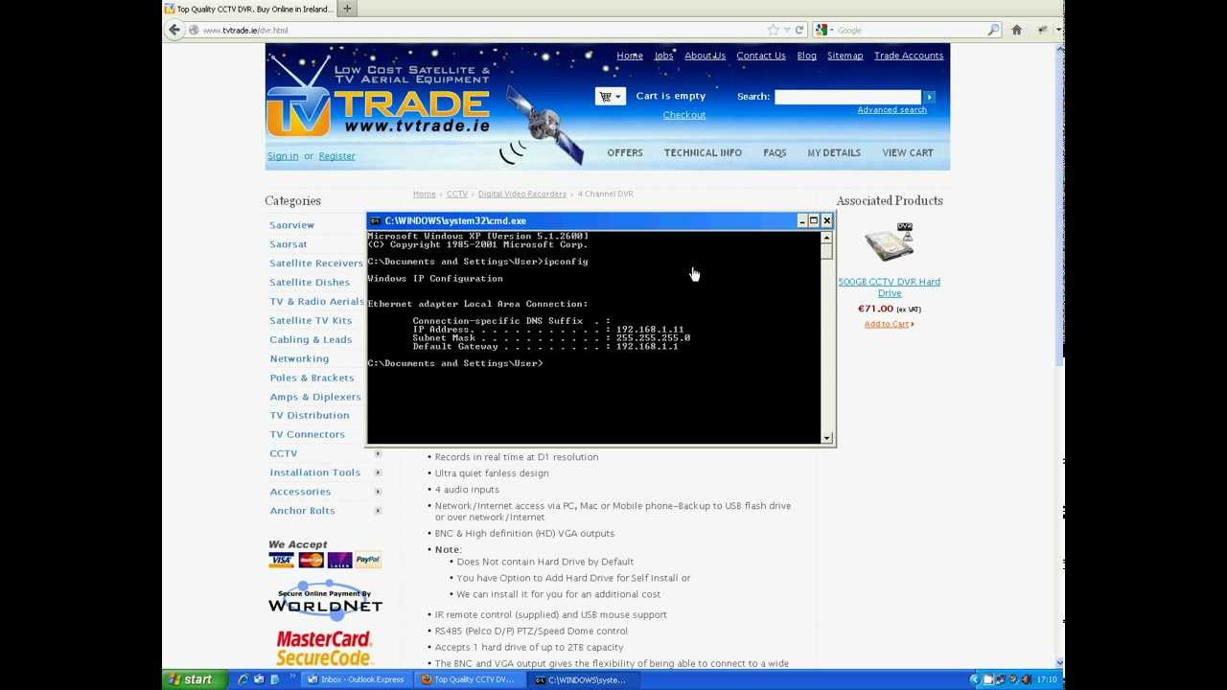The image size is (1227, 690).
Task: Open the About Us link
Action: click(x=705, y=56)
